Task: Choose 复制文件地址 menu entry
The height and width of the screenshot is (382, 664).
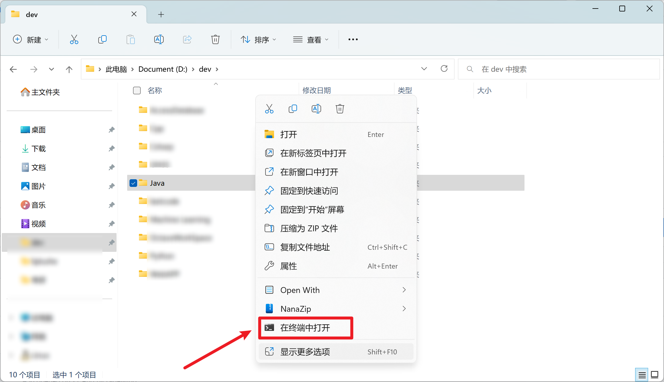Action: click(x=336, y=247)
